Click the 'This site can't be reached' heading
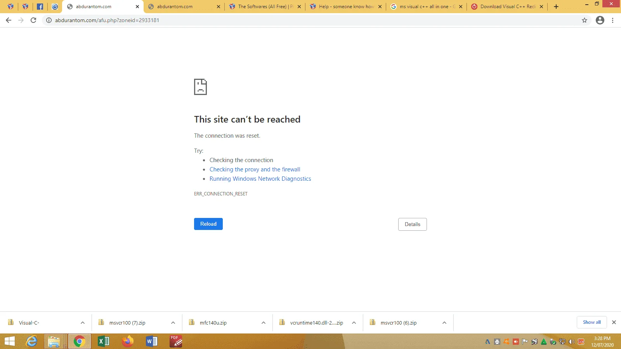 pos(247,119)
